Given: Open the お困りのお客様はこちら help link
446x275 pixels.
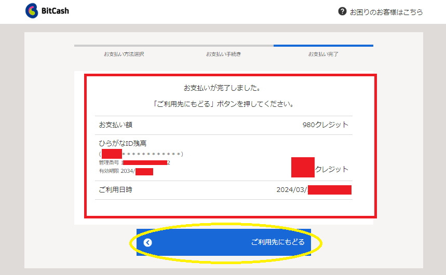Looking at the screenshot, I should (386, 12).
